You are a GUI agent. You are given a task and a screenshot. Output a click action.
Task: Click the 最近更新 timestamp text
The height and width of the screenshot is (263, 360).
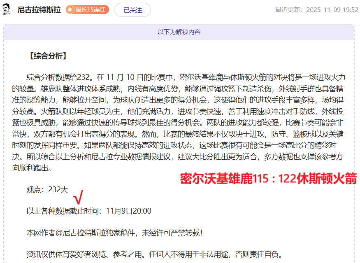[x=316, y=10]
